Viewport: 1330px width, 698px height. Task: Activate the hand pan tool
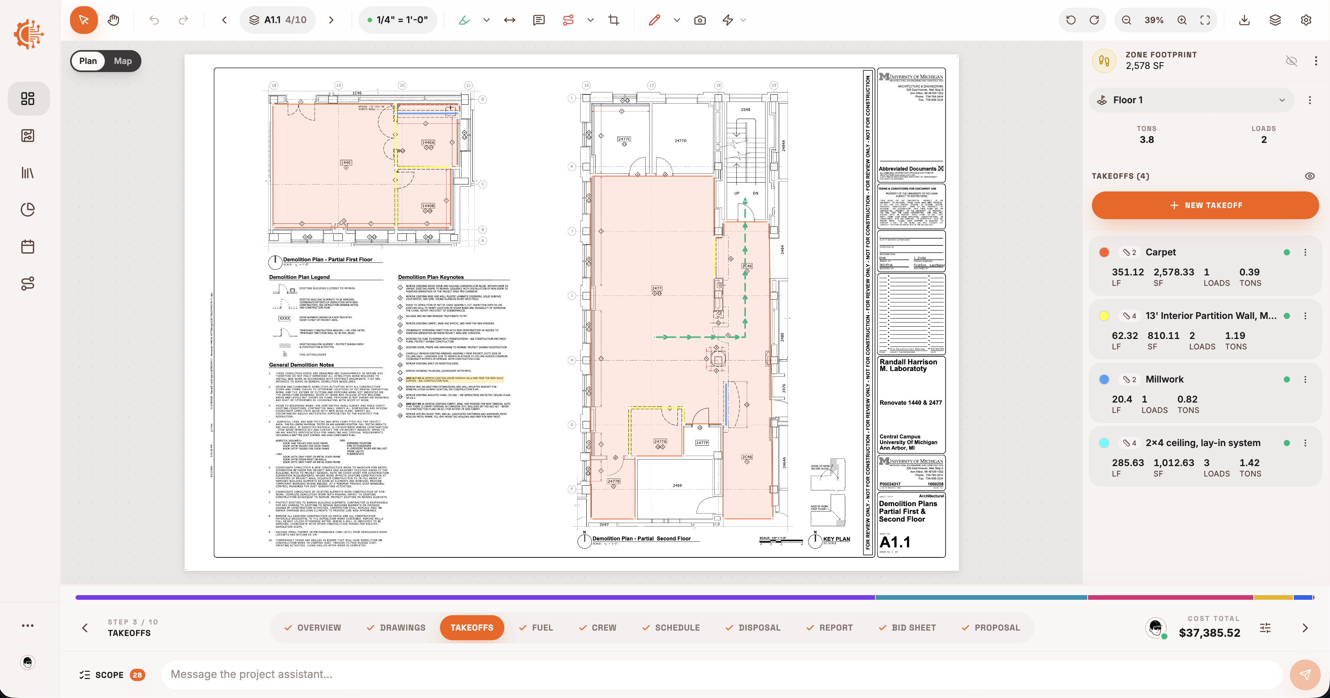pos(114,20)
